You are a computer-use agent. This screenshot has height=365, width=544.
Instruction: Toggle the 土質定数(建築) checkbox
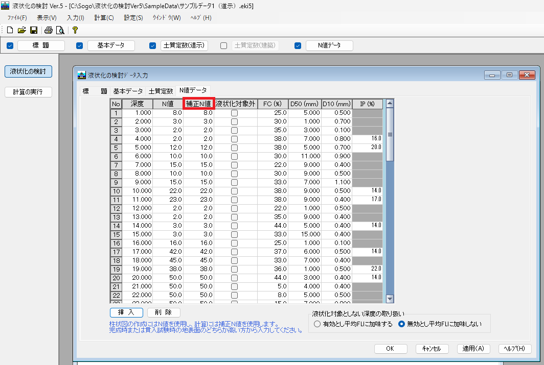pyautogui.click(x=223, y=45)
